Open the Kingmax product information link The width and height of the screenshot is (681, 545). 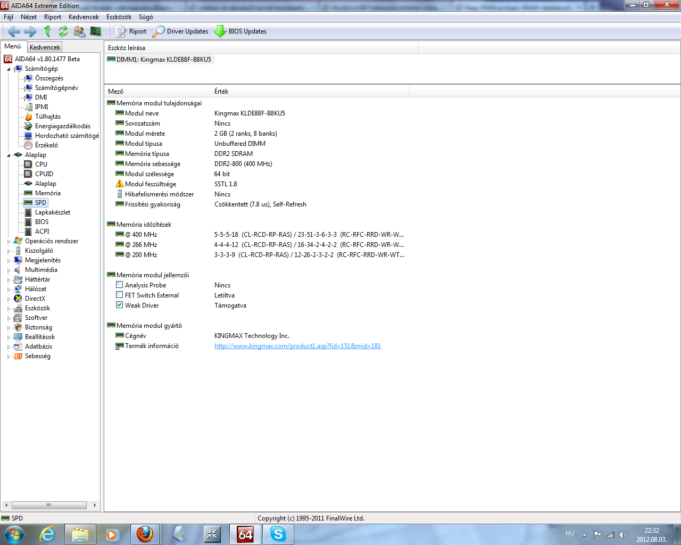point(297,346)
